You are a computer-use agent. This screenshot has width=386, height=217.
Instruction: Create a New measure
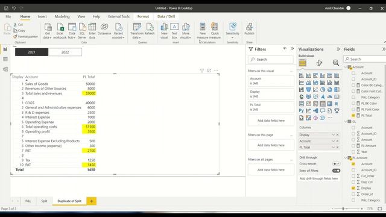tap(203, 31)
